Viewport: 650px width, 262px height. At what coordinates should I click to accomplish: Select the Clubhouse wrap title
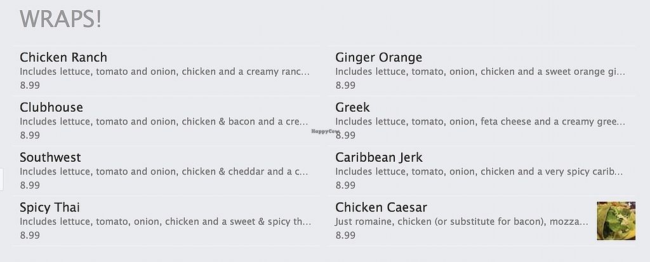51,107
